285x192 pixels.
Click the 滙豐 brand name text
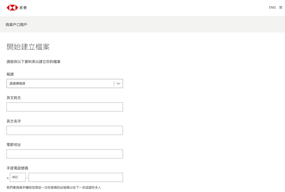[23, 8]
